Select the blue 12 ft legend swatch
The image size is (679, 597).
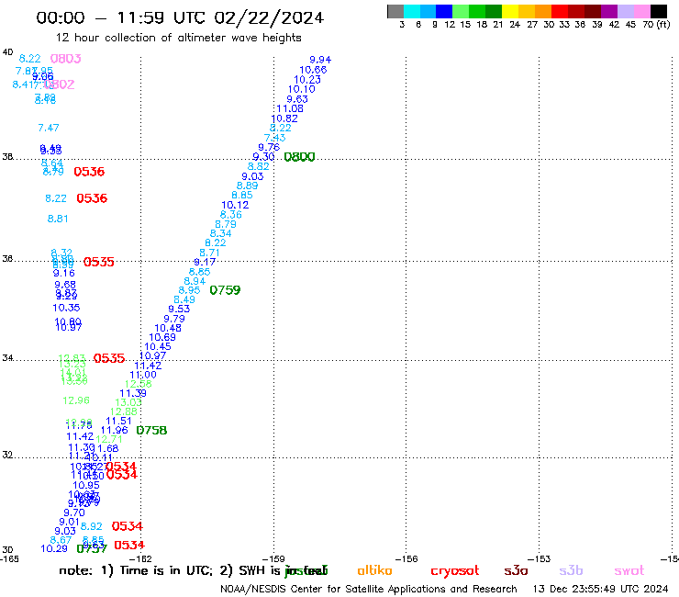[x=444, y=11]
